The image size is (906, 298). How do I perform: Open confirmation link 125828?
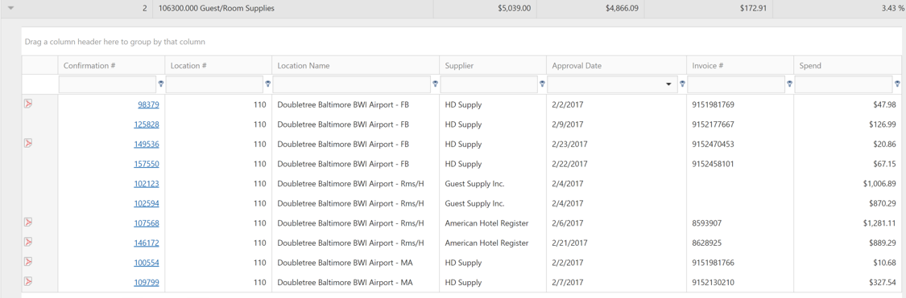click(147, 125)
